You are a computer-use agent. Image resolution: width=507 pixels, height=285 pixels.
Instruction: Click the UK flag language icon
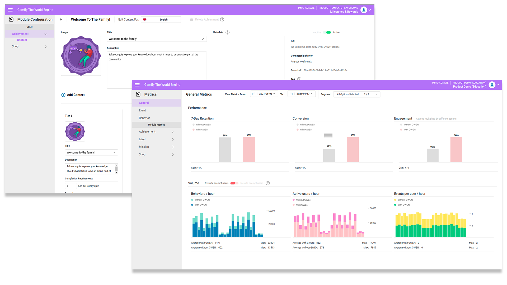click(x=145, y=20)
